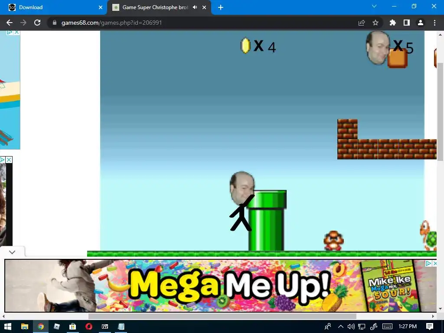This screenshot has height=333, width=444.
Task: Open the Chrome three-dot menu
Action: 434,23
